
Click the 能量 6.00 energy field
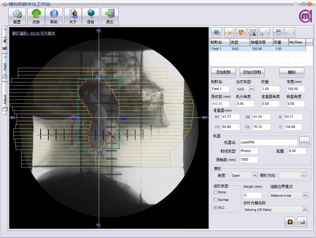click(x=297, y=151)
